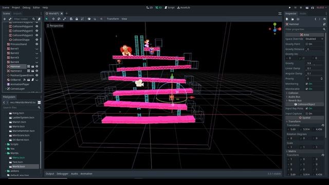Switch to the 2D workspace
Image resolution: width=329 pixels, height=185 pixels.
(150, 8)
